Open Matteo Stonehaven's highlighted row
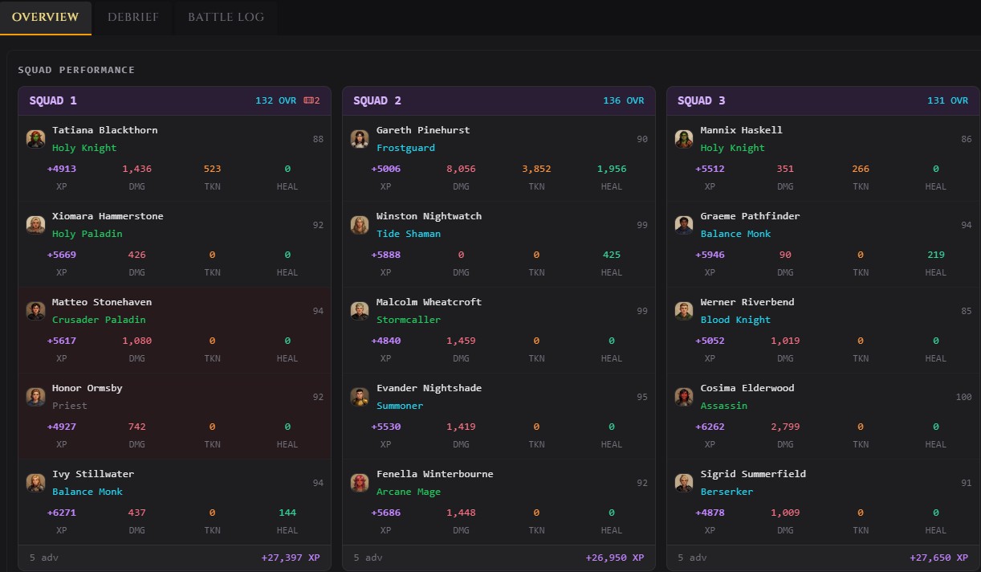The height and width of the screenshot is (572, 981). point(174,330)
